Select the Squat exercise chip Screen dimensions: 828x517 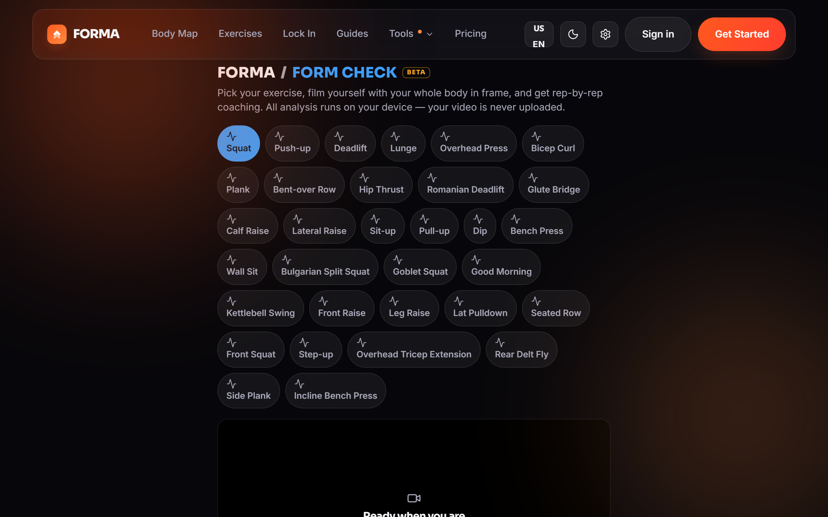pyautogui.click(x=238, y=143)
